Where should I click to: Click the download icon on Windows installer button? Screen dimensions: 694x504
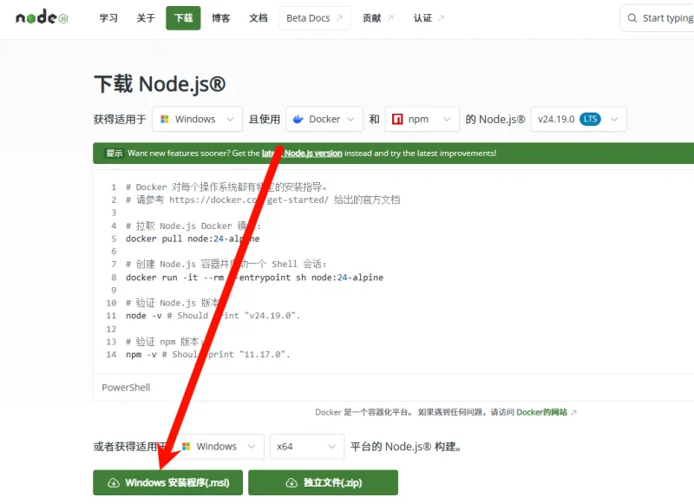coord(114,483)
